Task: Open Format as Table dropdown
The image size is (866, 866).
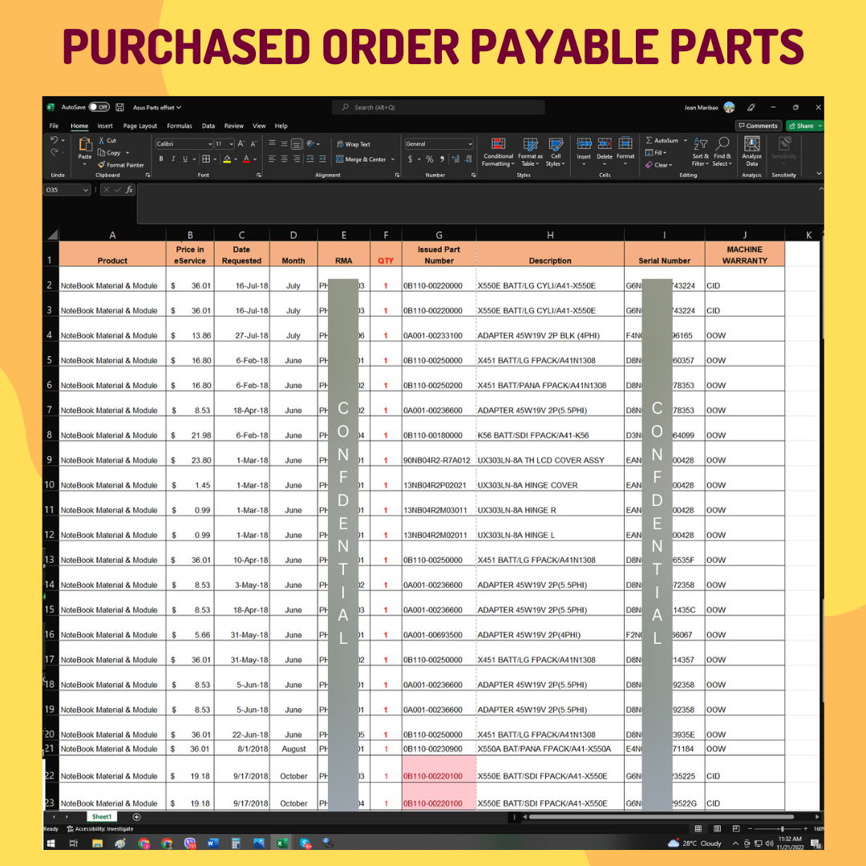Action: pos(530,152)
